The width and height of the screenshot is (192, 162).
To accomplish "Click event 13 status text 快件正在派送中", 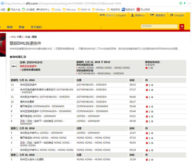I will click(28, 85).
